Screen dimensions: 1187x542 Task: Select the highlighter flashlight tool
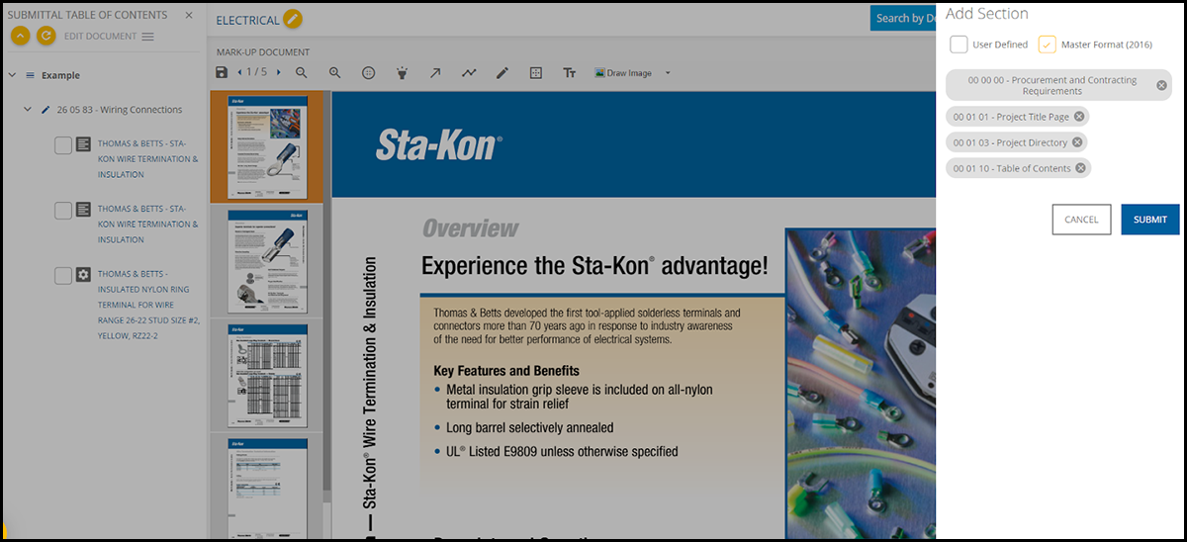pyautogui.click(x=402, y=72)
